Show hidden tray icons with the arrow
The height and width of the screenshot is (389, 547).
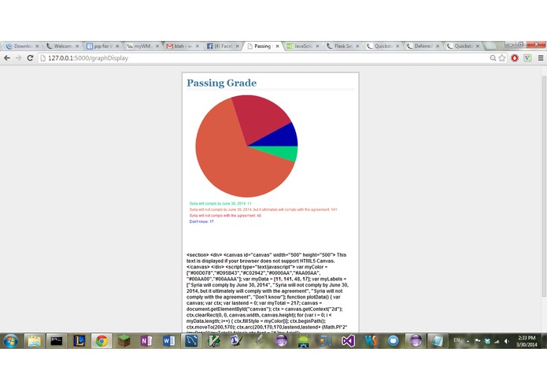click(x=468, y=341)
